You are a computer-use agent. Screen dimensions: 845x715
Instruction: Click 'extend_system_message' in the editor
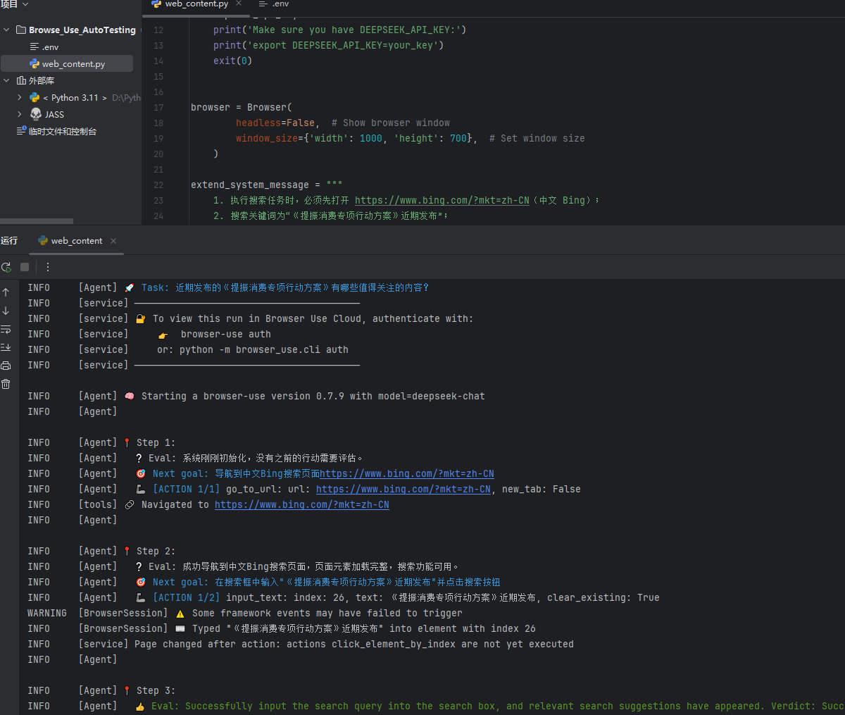pos(250,185)
